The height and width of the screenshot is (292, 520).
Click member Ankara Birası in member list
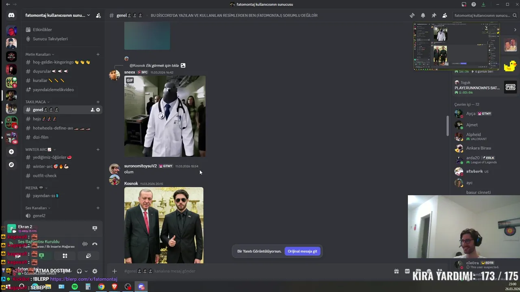click(x=479, y=148)
